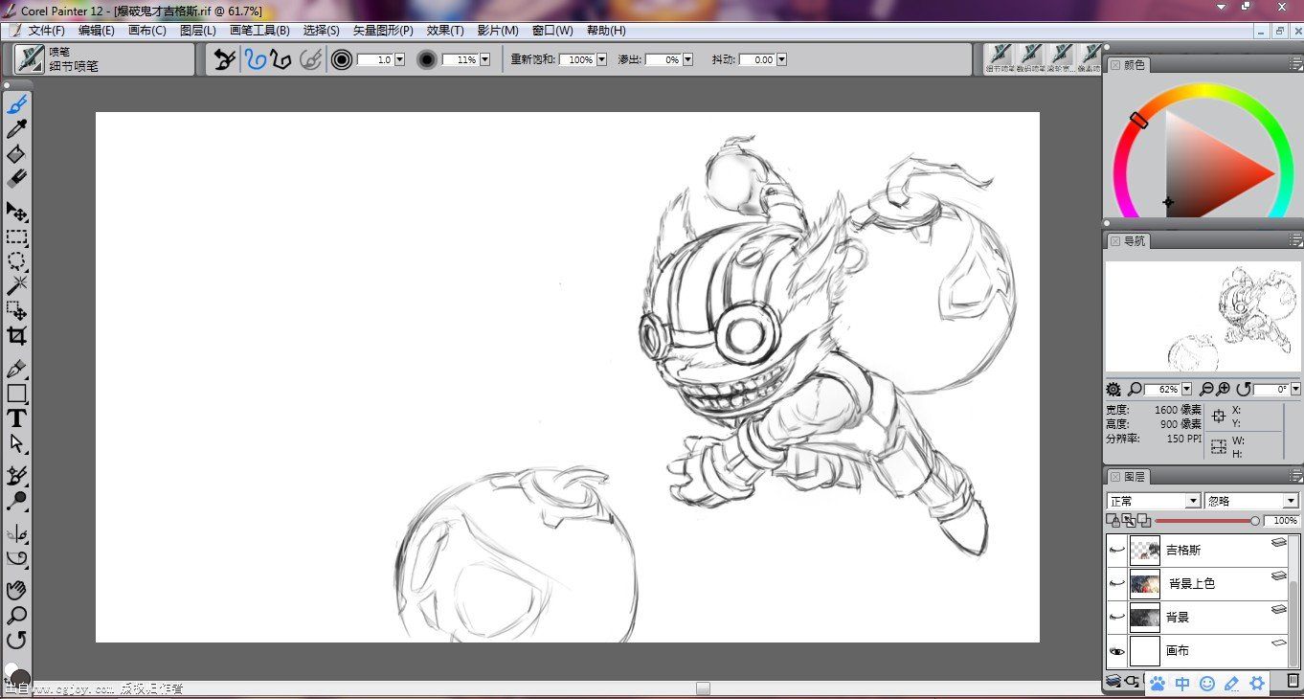Choose freehand strokes mode

tap(255, 59)
